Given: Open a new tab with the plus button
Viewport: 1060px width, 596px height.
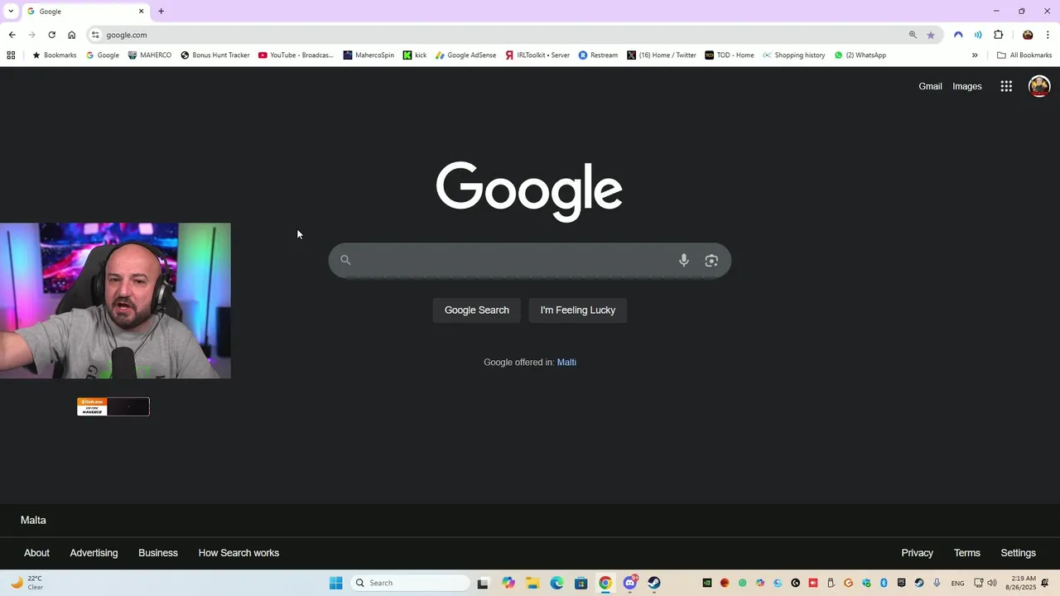Looking at the screenshot, I should pos(161,11).
